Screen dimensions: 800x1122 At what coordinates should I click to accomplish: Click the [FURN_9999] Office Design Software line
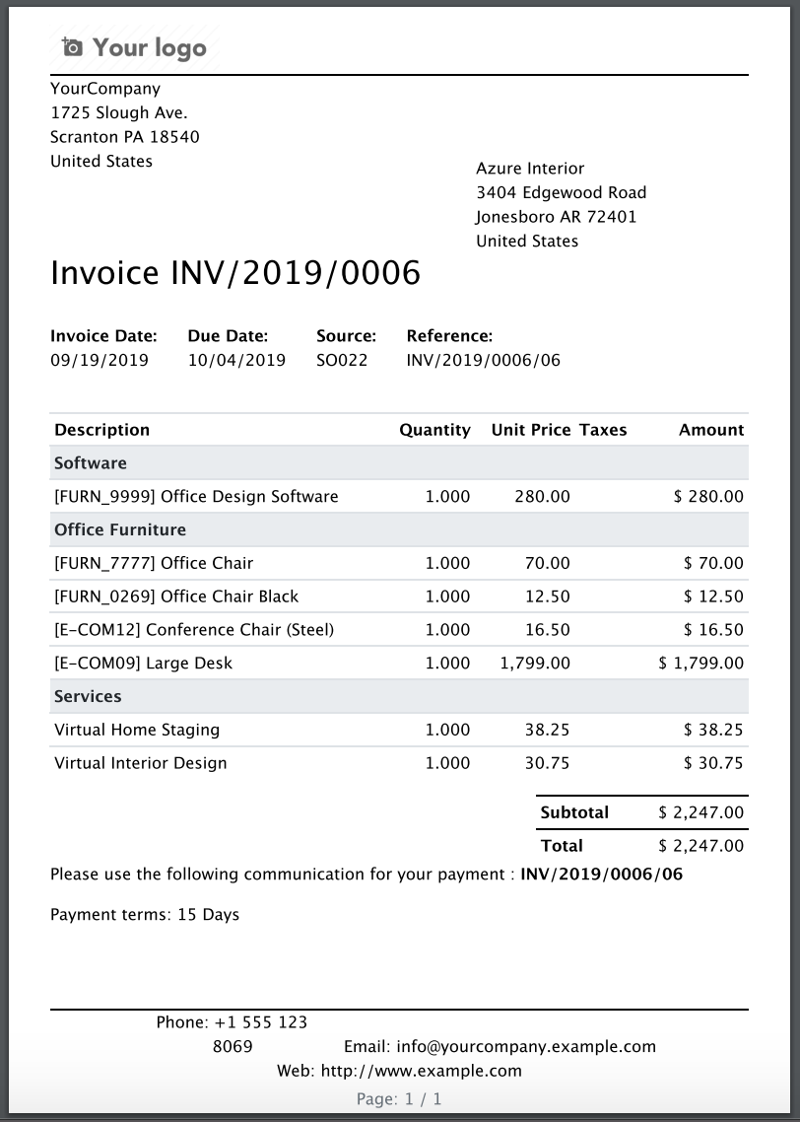click(196, 497)
